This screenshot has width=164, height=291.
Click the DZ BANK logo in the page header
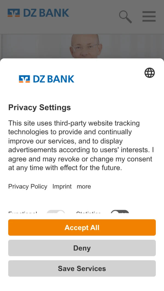38,13
